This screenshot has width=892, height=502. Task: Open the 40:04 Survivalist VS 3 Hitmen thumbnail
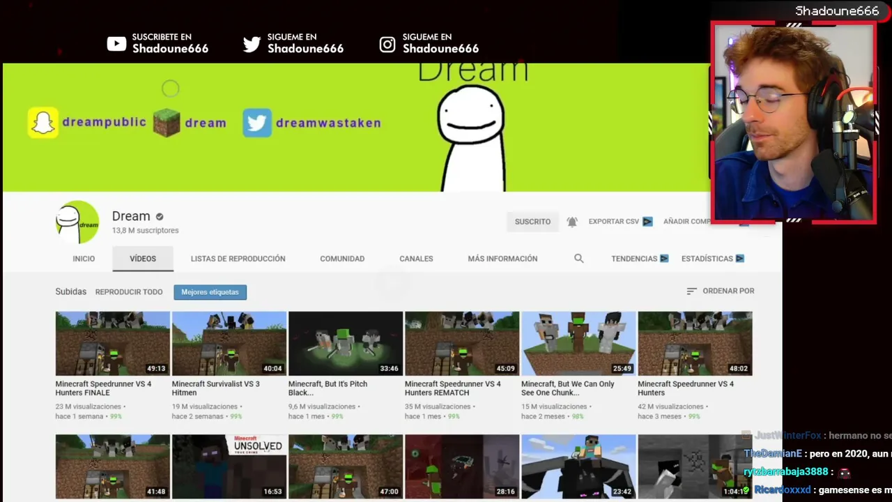(x=229, y=344)
